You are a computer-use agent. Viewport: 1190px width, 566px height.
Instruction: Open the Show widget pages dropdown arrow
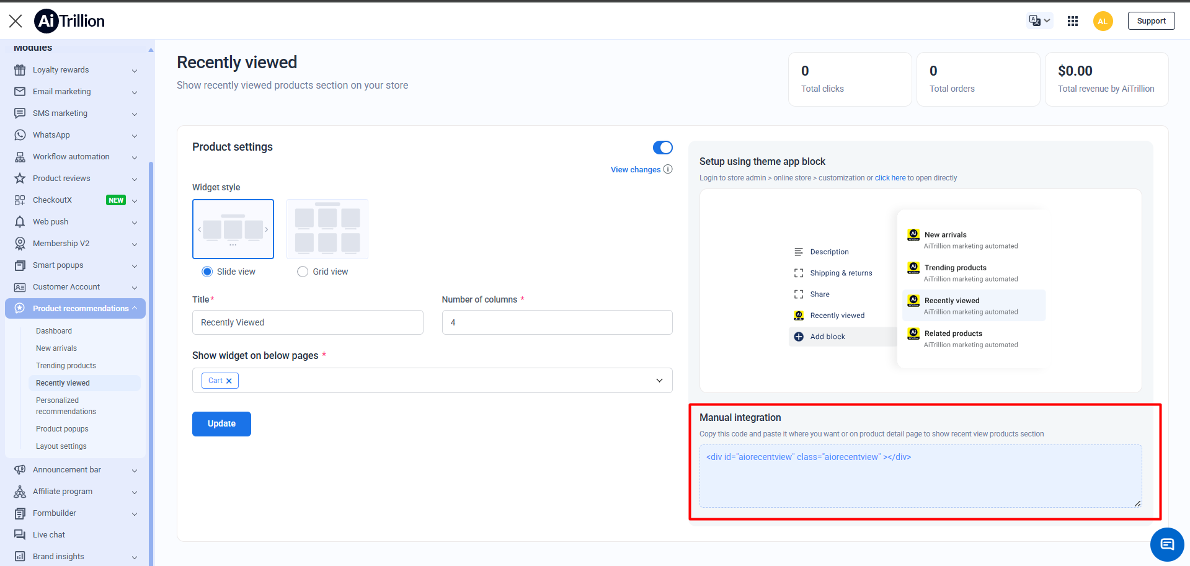(x=659, y=381)
